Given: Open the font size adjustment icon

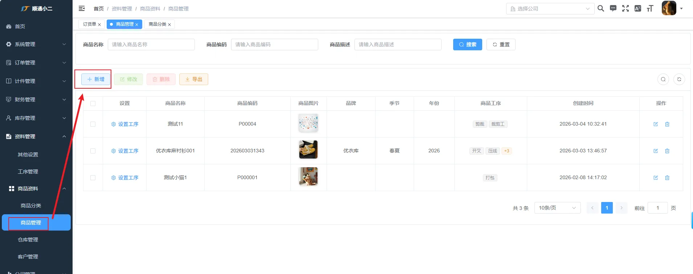Looking at the screenshot, I should pos(650,8).
